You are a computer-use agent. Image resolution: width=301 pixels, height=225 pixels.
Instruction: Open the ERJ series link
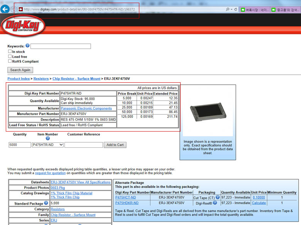[x=54, y=220]
